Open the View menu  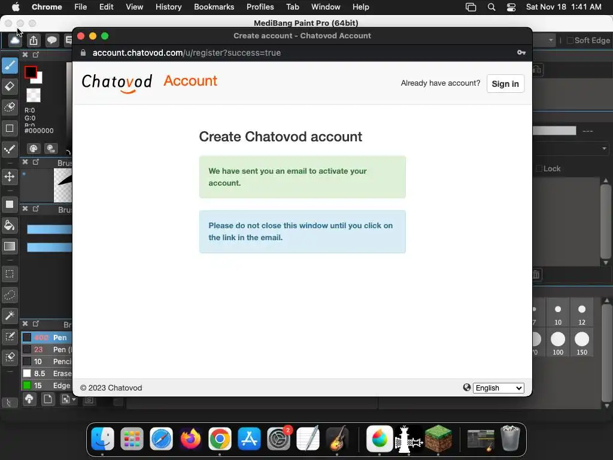tap(135, 7)
